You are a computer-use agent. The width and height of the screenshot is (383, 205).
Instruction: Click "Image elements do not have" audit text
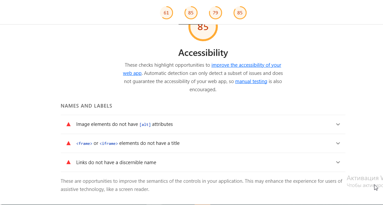coord(107,124)
